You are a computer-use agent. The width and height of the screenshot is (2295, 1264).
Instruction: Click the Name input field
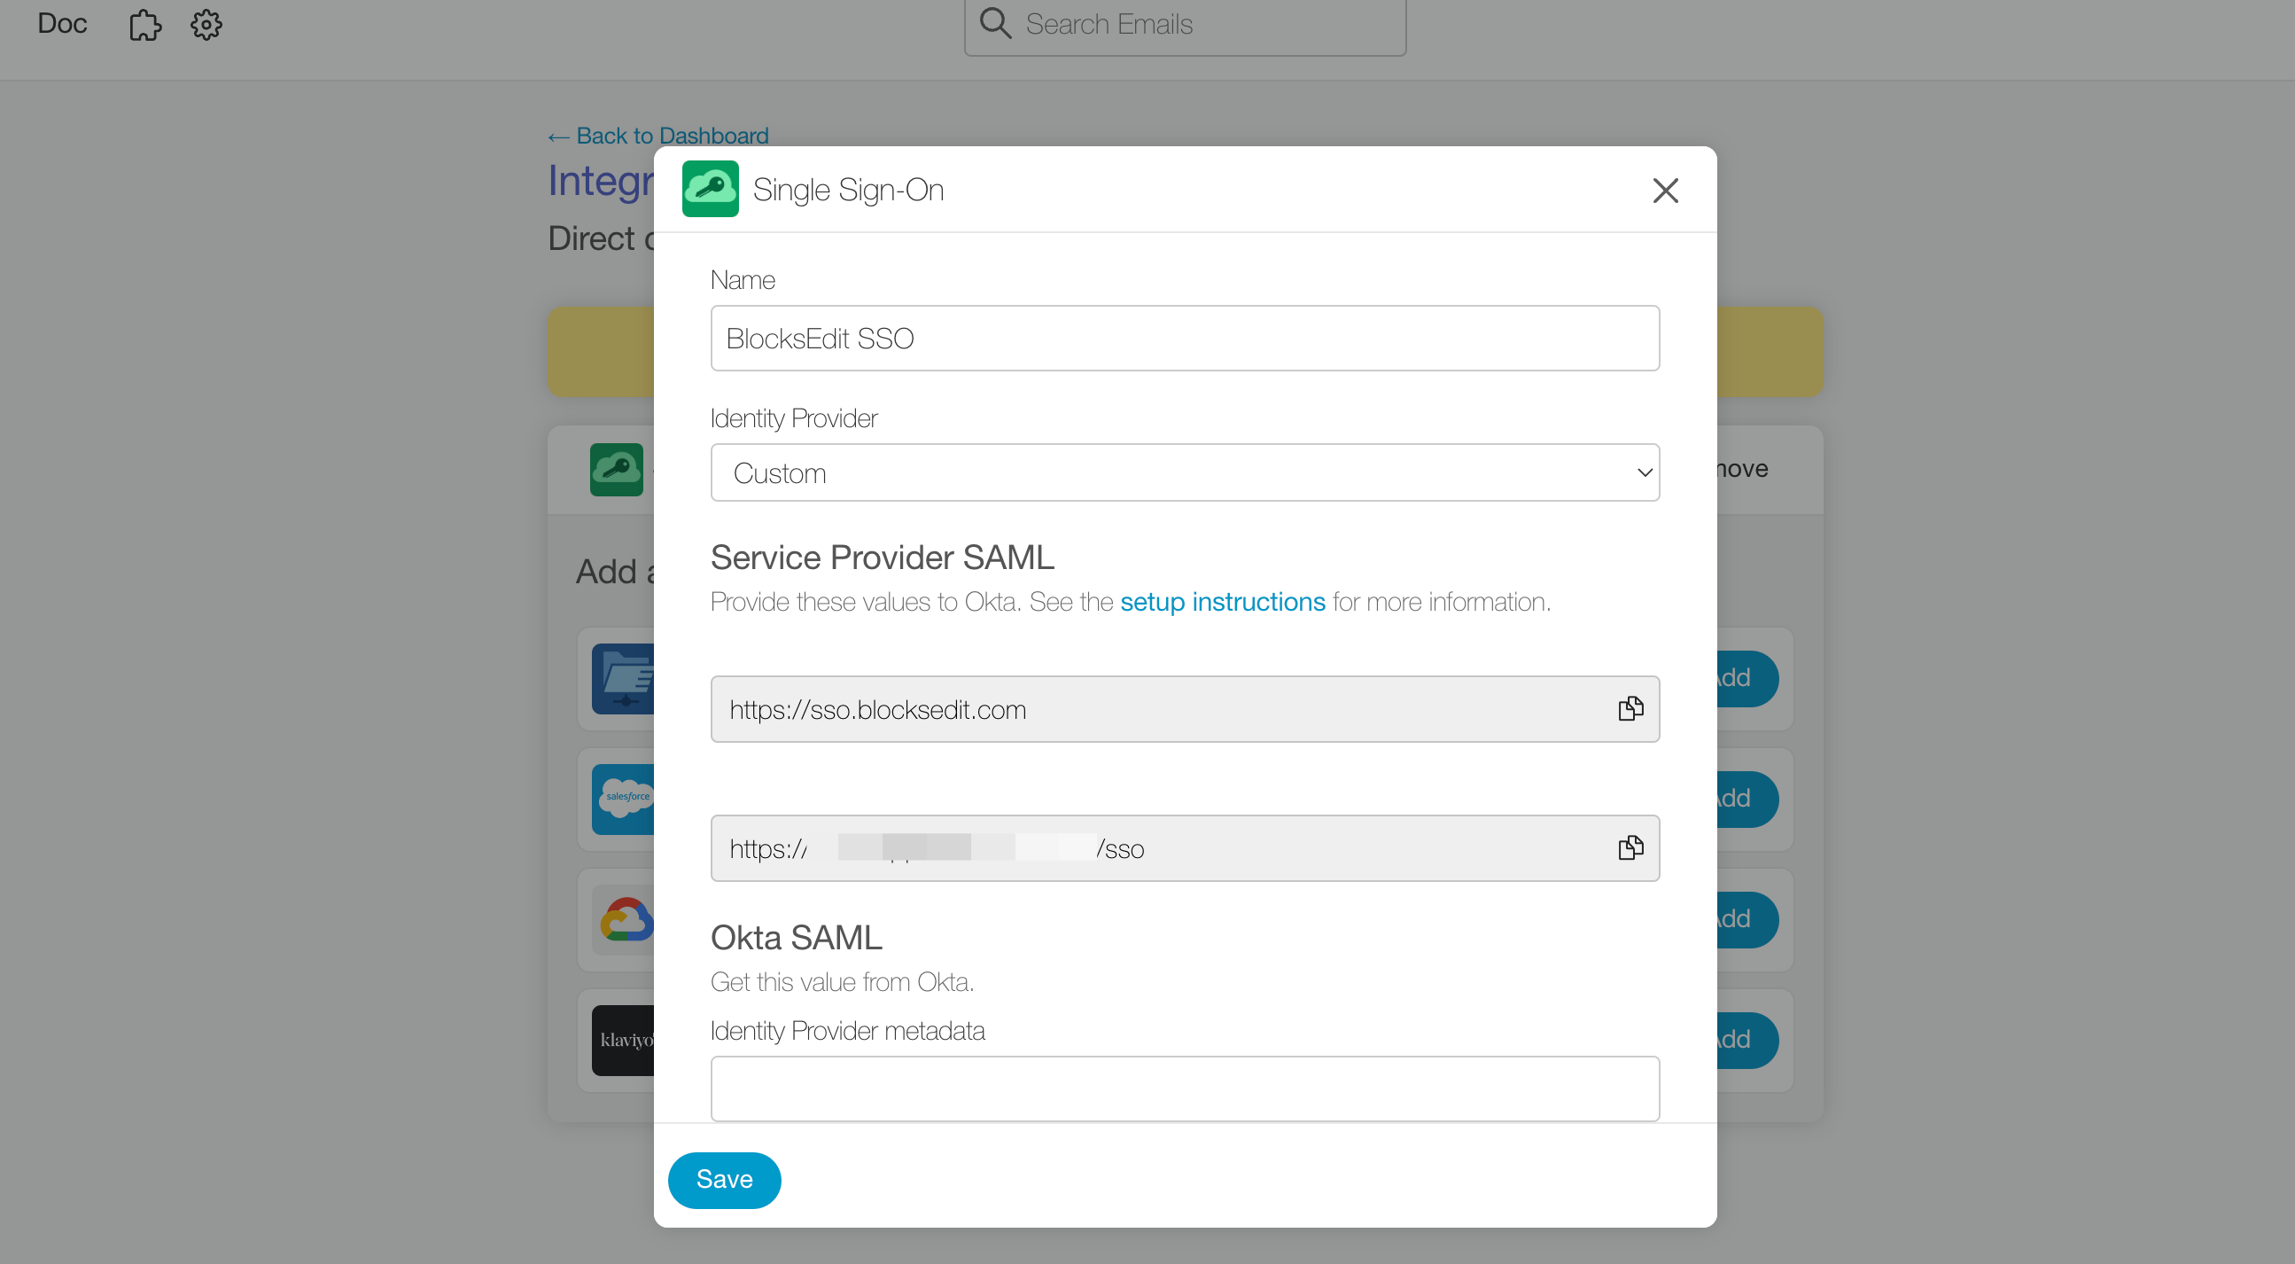(1186, 338)
